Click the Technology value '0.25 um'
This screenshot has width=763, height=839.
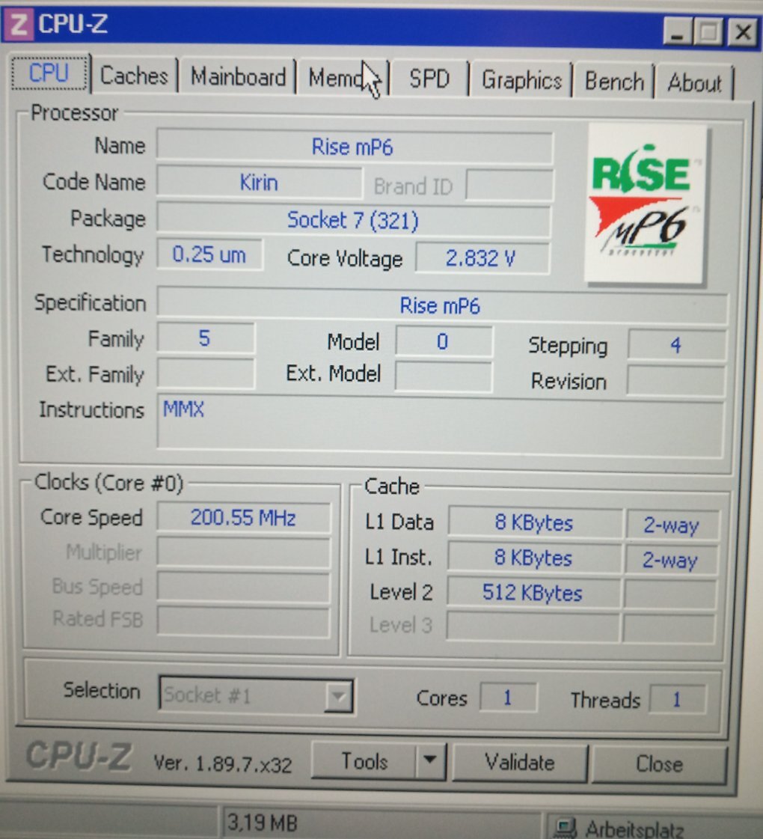tap(209, 254)
